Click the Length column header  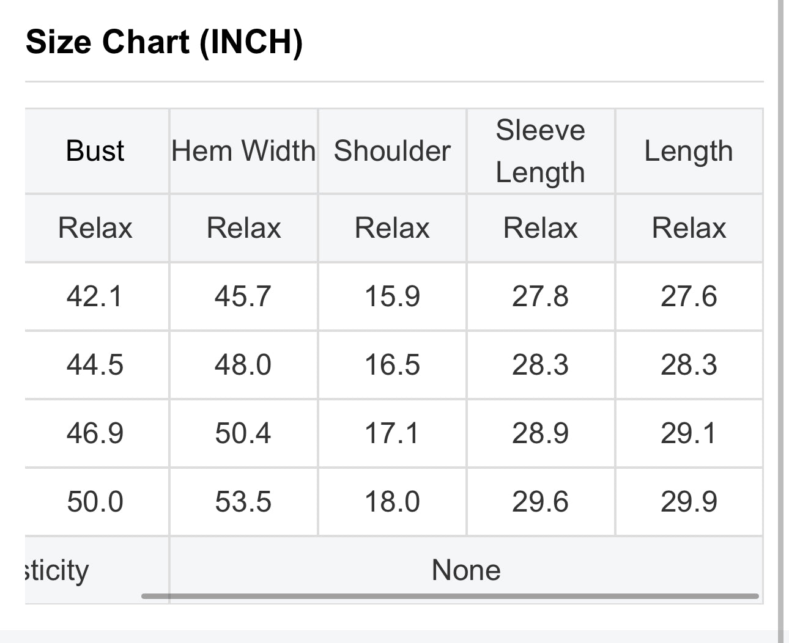pyautogui.click(x=688, y=151)
